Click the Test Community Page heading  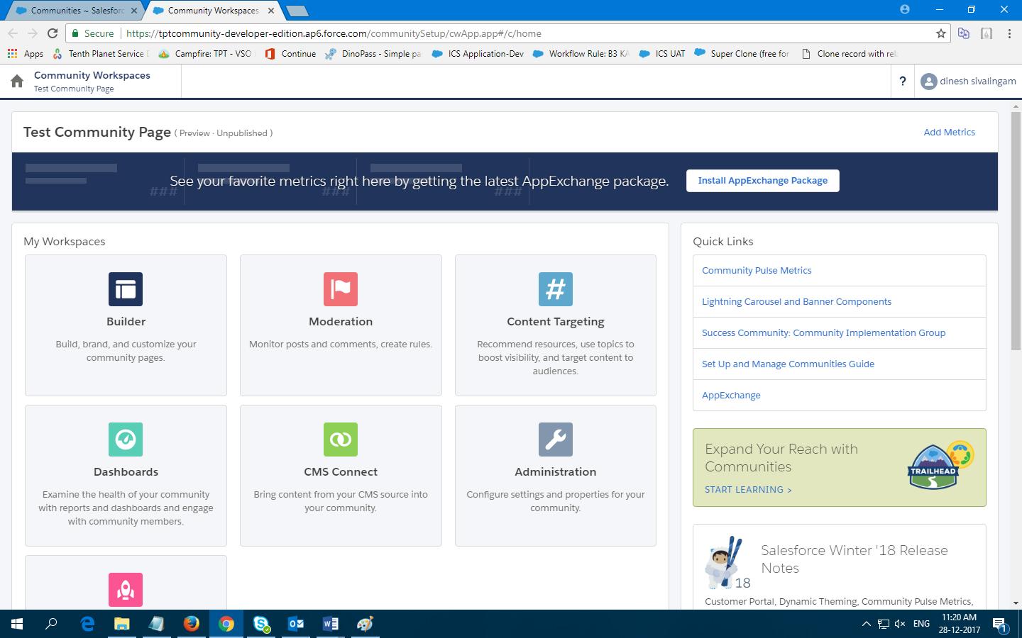coord(97,132)
